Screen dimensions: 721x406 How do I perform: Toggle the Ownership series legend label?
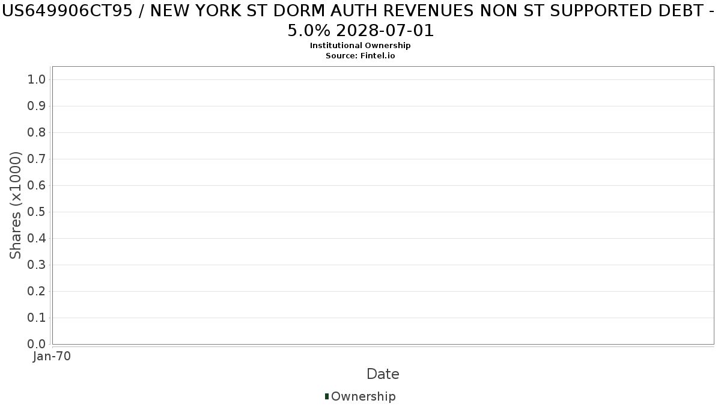[x=363, y=396]
